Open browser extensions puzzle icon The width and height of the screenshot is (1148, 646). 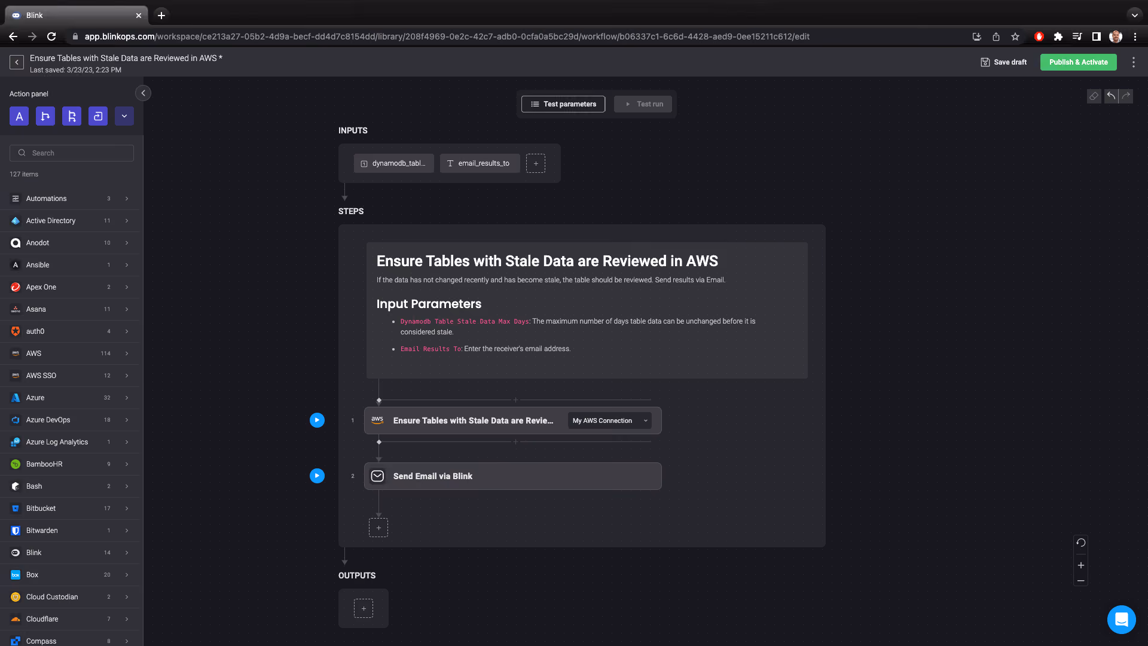(x=1058, y=36)
